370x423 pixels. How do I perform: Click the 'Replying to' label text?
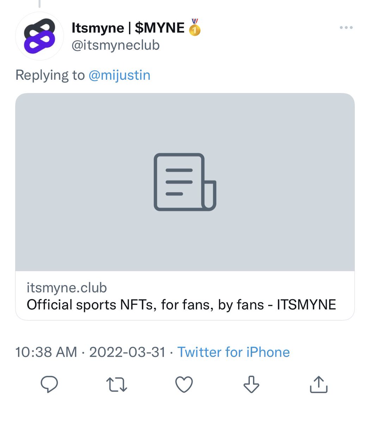click(50, 75)
